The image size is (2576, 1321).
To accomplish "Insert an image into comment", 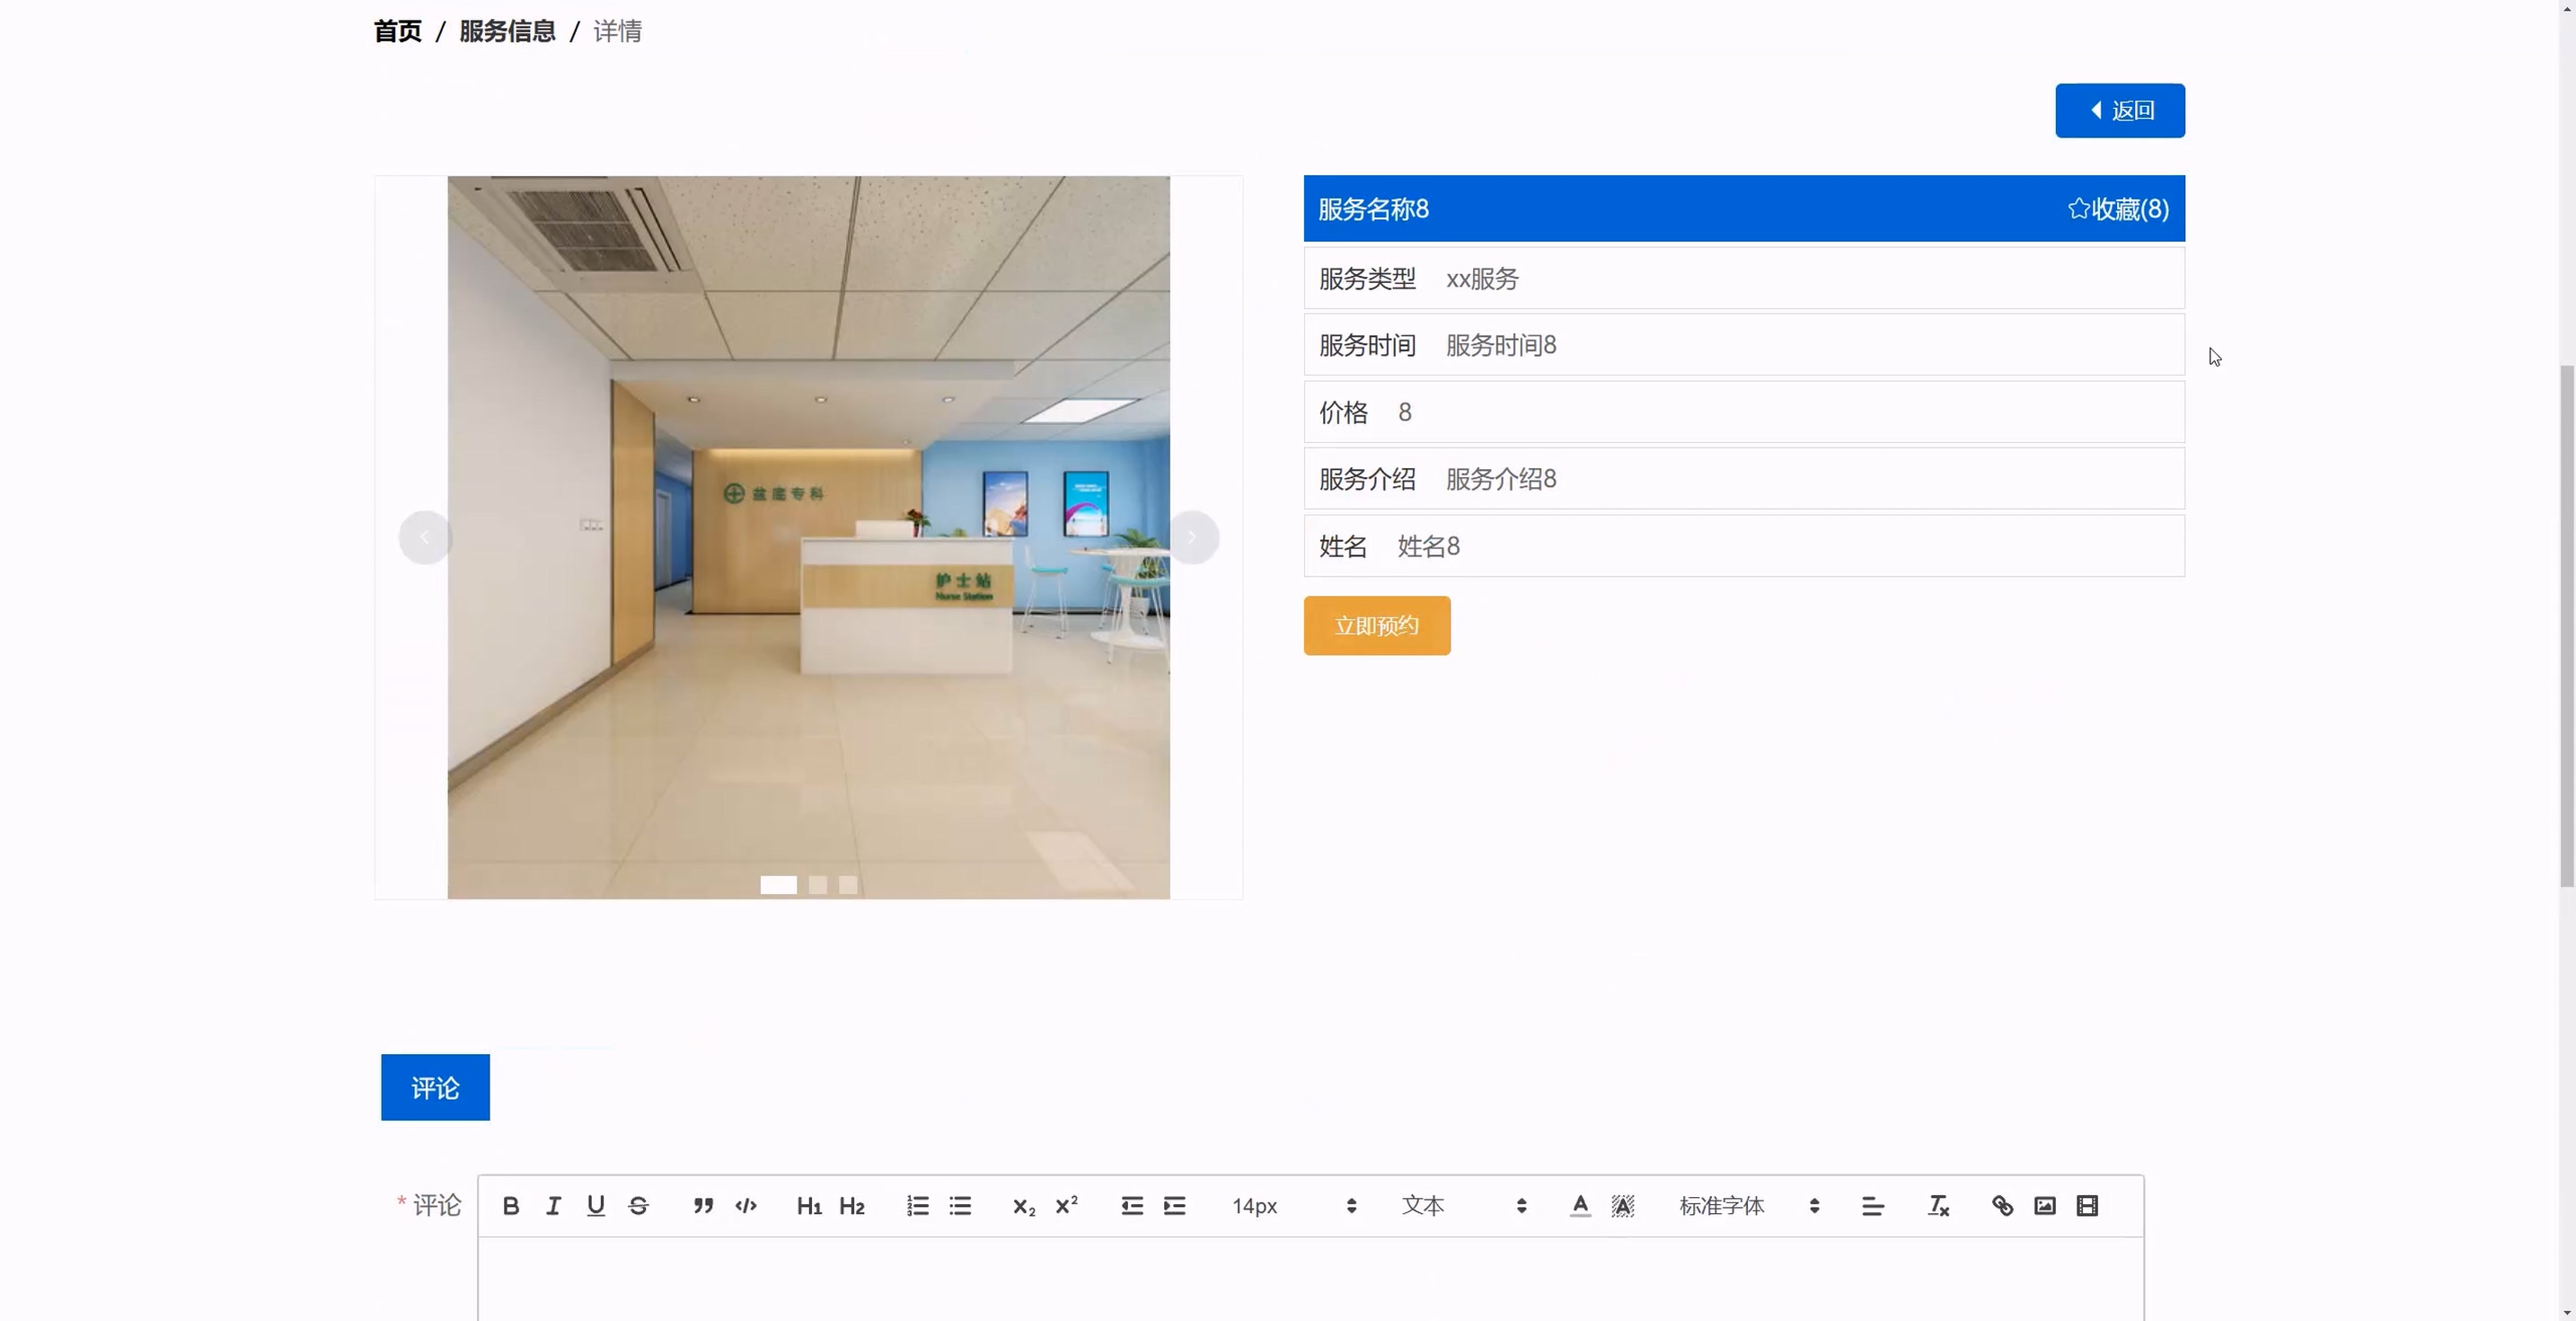I will pyautogui.click(x=2045, y=1206).
